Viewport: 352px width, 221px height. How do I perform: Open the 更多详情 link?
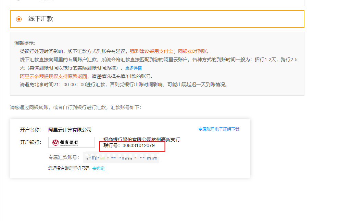point(134,68)
